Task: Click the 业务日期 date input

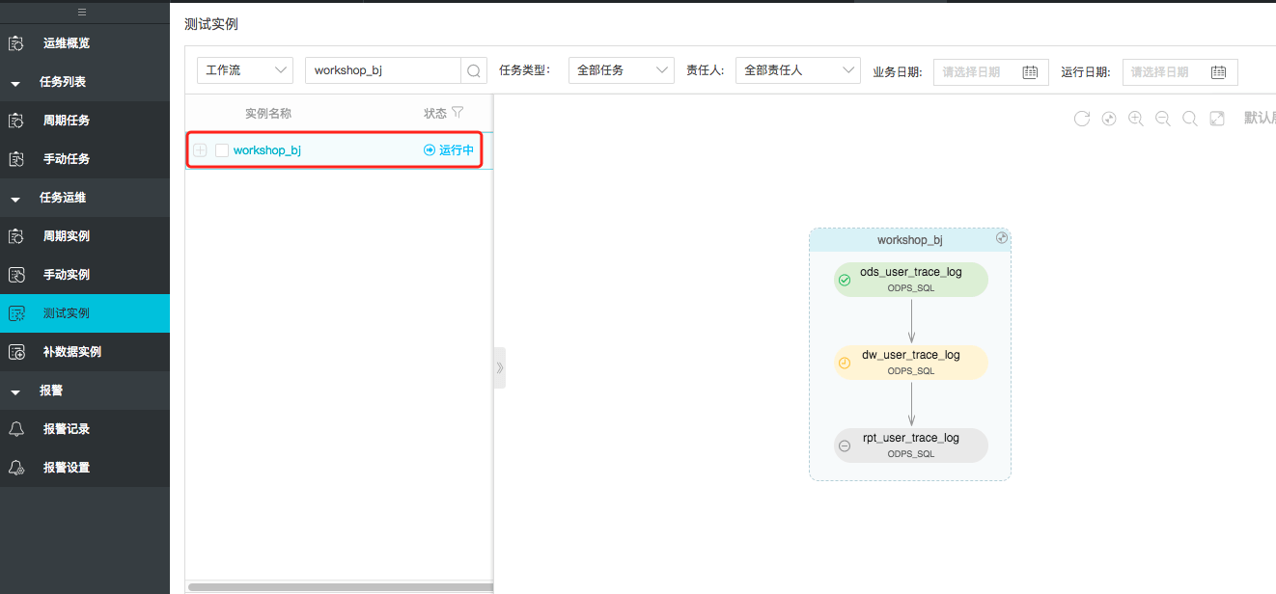Action: click(990, 71)
